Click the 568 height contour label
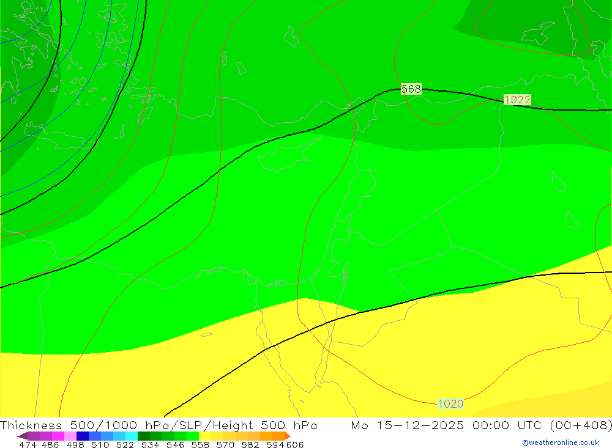The width and height of the screenshot is (612, 448). 411,89
